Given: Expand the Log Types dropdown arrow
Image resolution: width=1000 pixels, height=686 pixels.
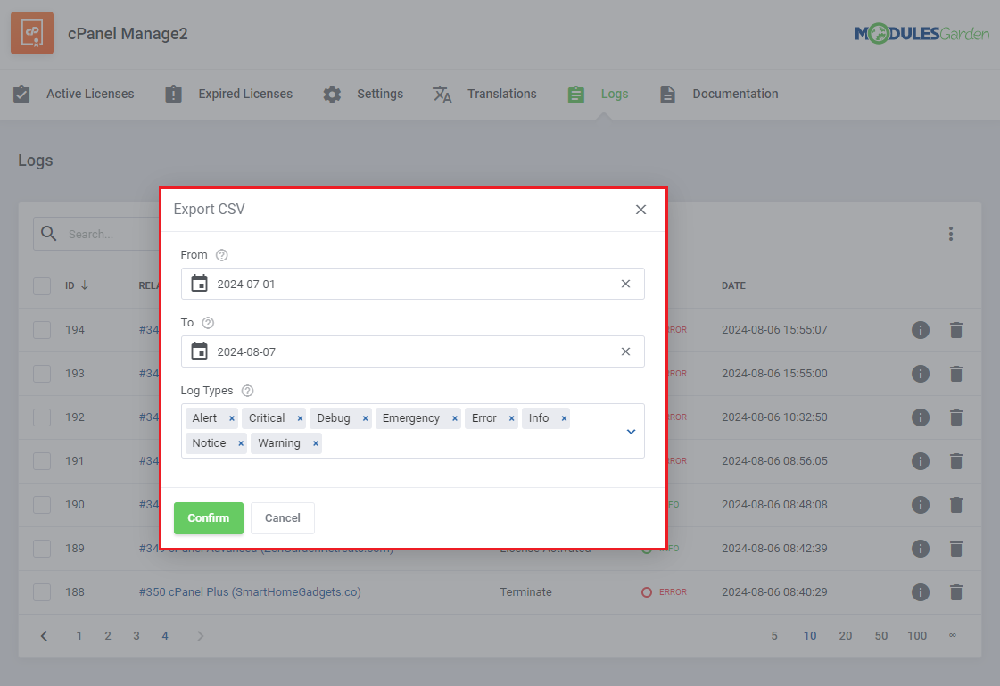Looking at the screenshot, I should tap(631, 432).
